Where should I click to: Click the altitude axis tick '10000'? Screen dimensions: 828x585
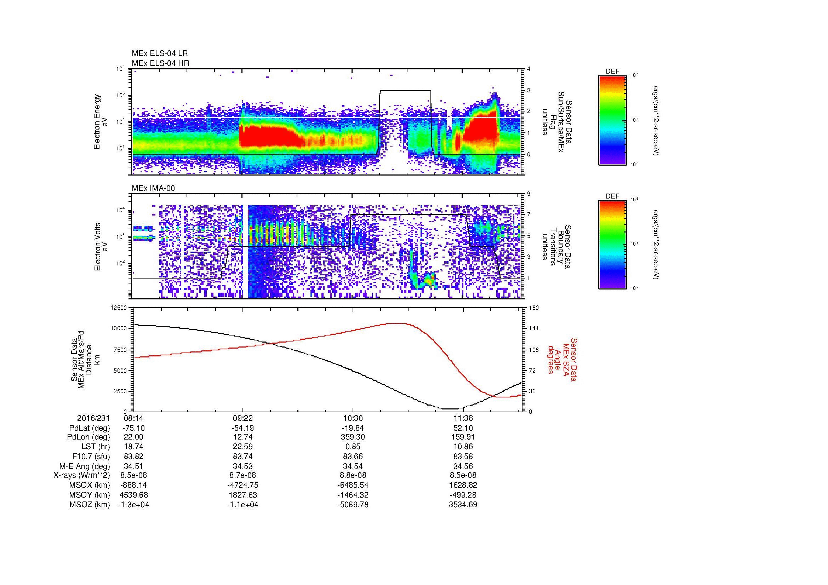click(x=119, y=329)
